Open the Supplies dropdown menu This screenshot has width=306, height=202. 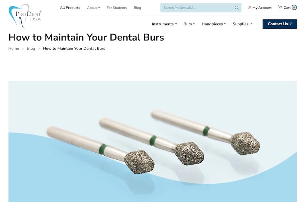click(242, 24)
